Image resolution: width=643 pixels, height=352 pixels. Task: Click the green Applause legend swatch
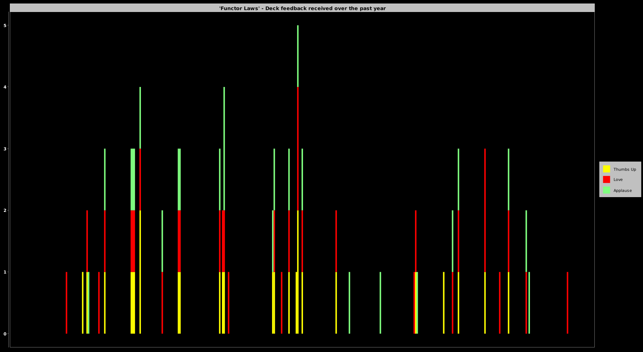[x=606, y=190]
